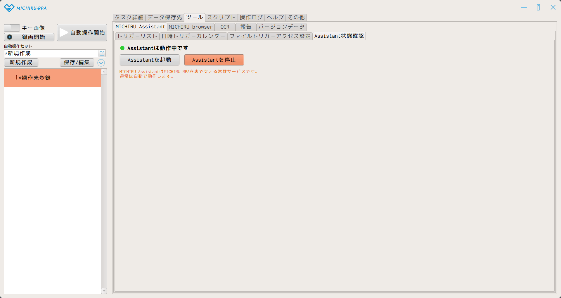
Task: Open the OCR tab
Action: 225,27
